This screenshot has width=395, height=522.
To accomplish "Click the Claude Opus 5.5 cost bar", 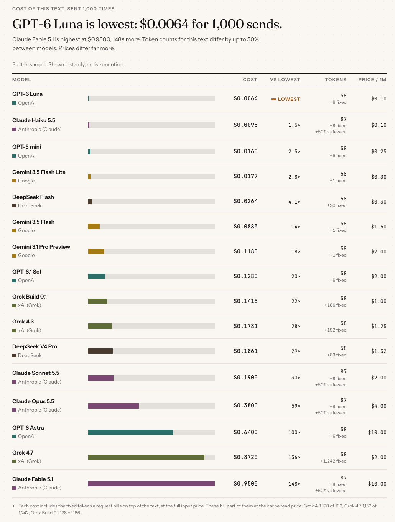I will 114,405.
